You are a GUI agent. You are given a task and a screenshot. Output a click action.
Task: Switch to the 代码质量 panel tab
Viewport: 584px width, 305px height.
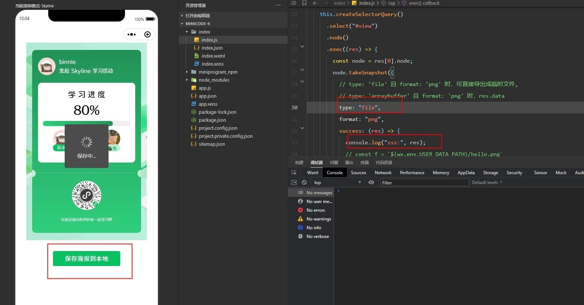(384, 163)
